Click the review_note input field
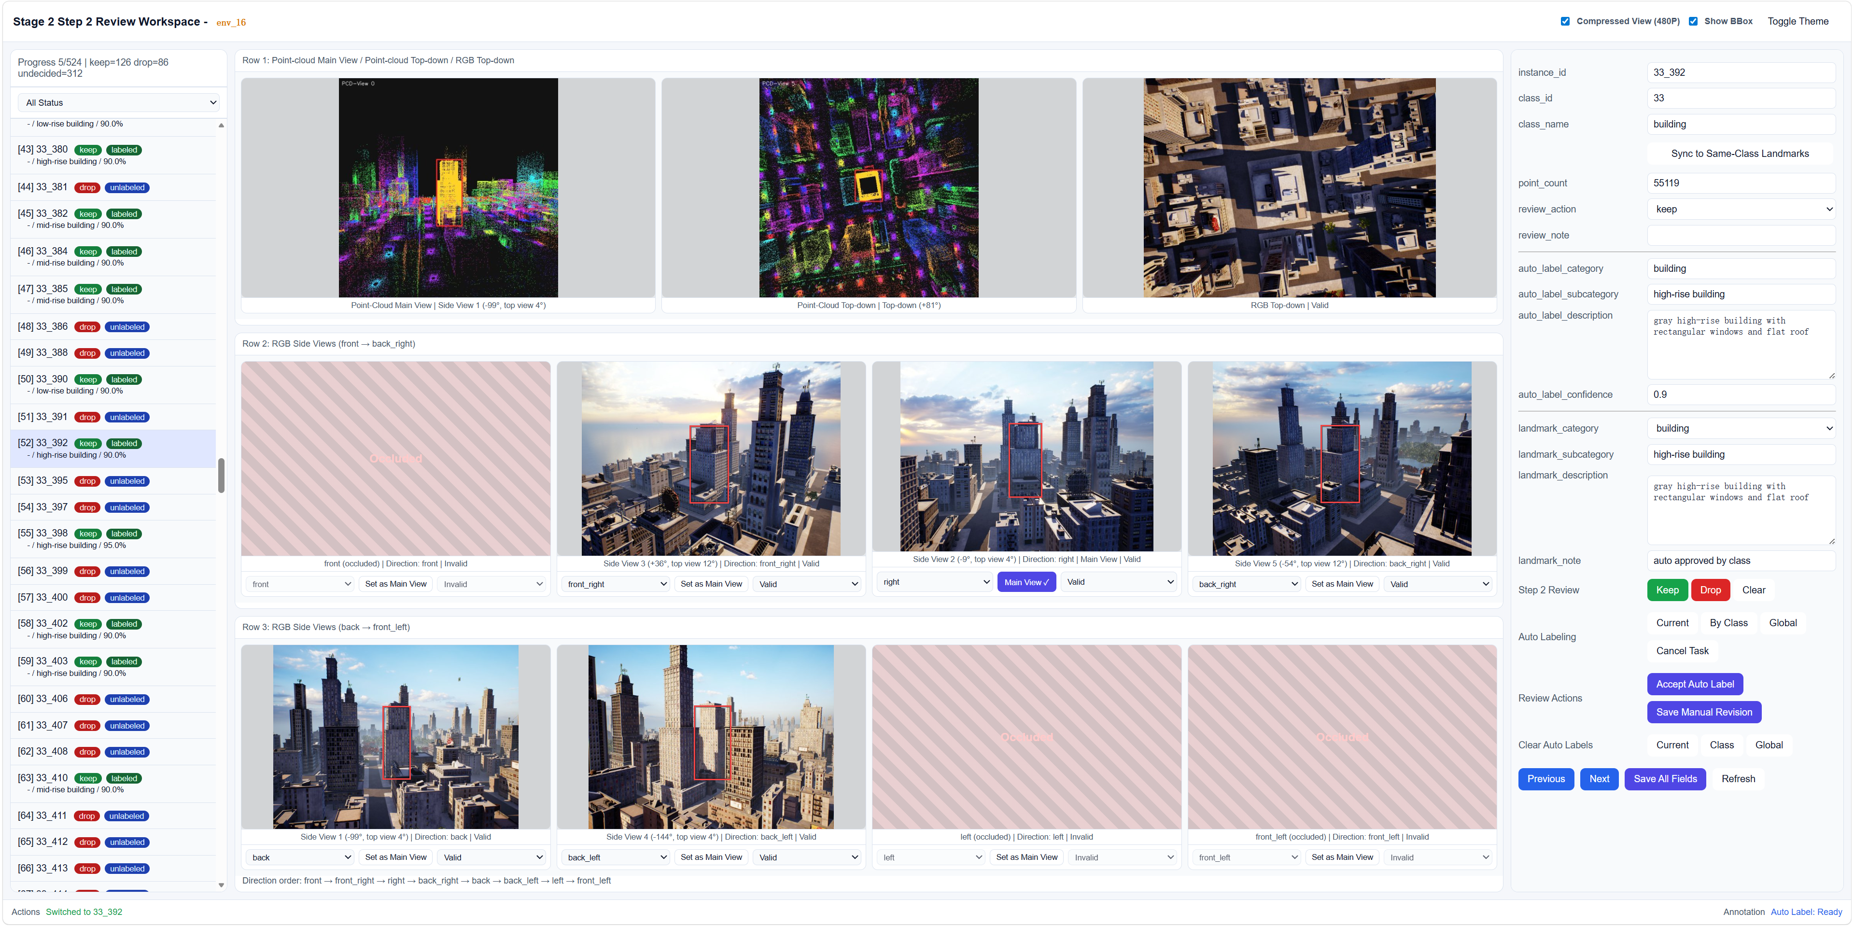1854x927 pixels. click(x=1741, y=235)
